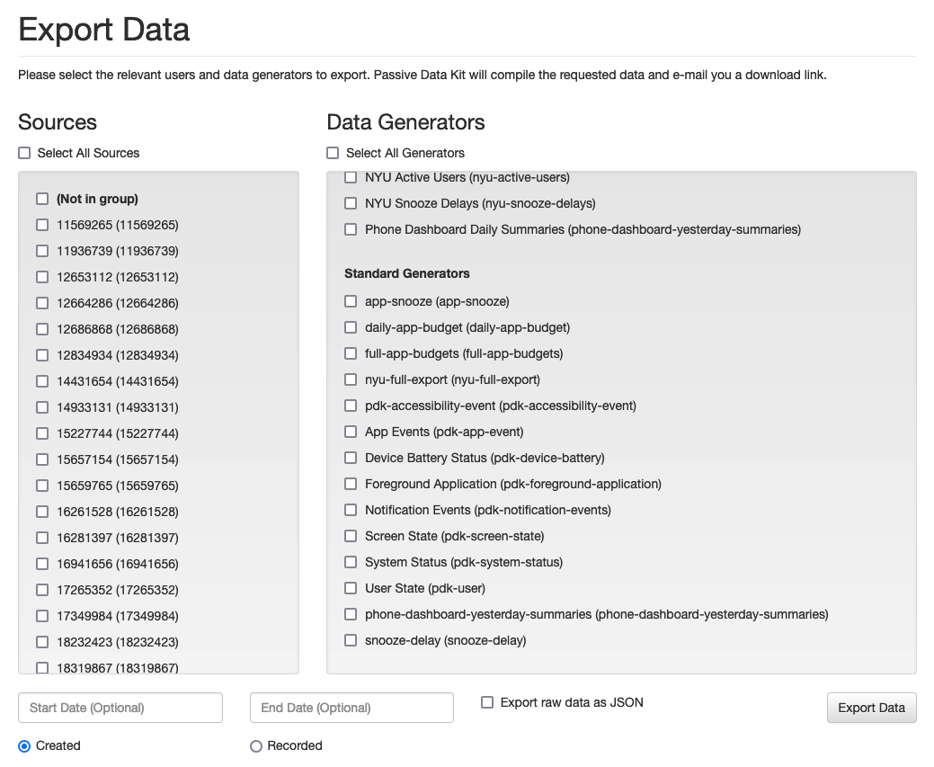
Task: Select the nyu-full-export generator checkbox
Action: point(351,379)
